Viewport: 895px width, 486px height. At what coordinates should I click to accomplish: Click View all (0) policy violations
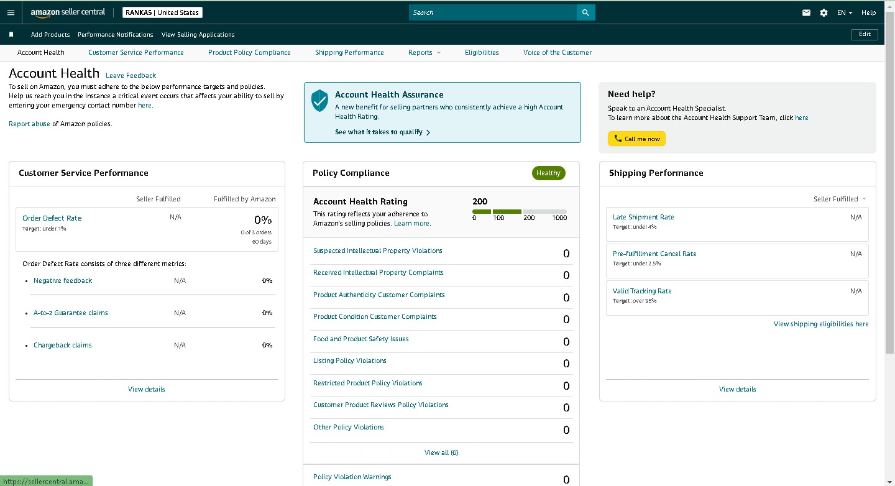coord(441,453)
